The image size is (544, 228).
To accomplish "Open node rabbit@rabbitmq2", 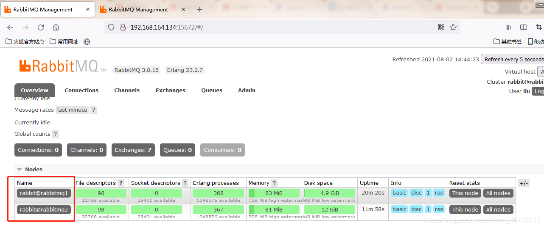I will [44, 209].
